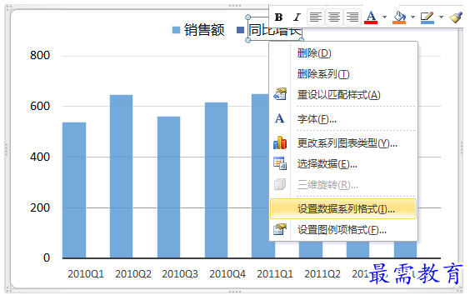Open shape outline dropdown arrow

(441, 17)
